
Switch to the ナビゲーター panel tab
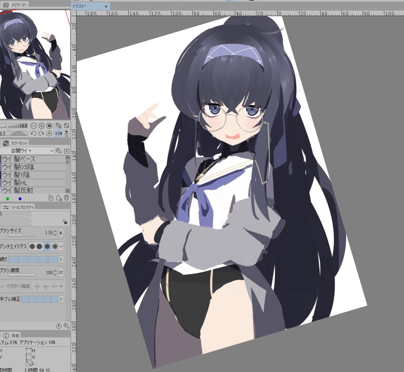pos(15,5)
